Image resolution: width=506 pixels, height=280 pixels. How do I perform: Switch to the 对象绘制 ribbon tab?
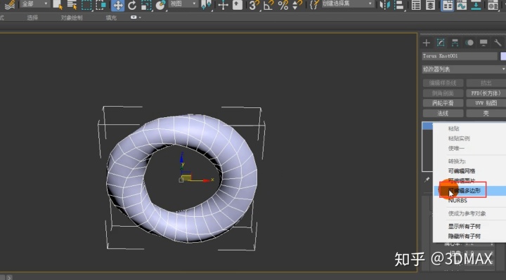coord(71,18)
